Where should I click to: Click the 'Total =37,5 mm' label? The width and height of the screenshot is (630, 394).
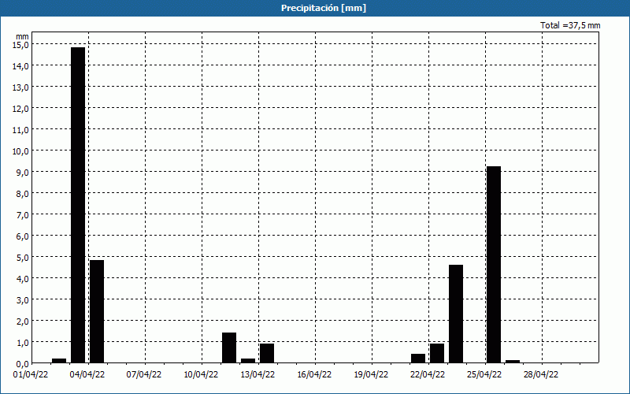coord(570,25)
